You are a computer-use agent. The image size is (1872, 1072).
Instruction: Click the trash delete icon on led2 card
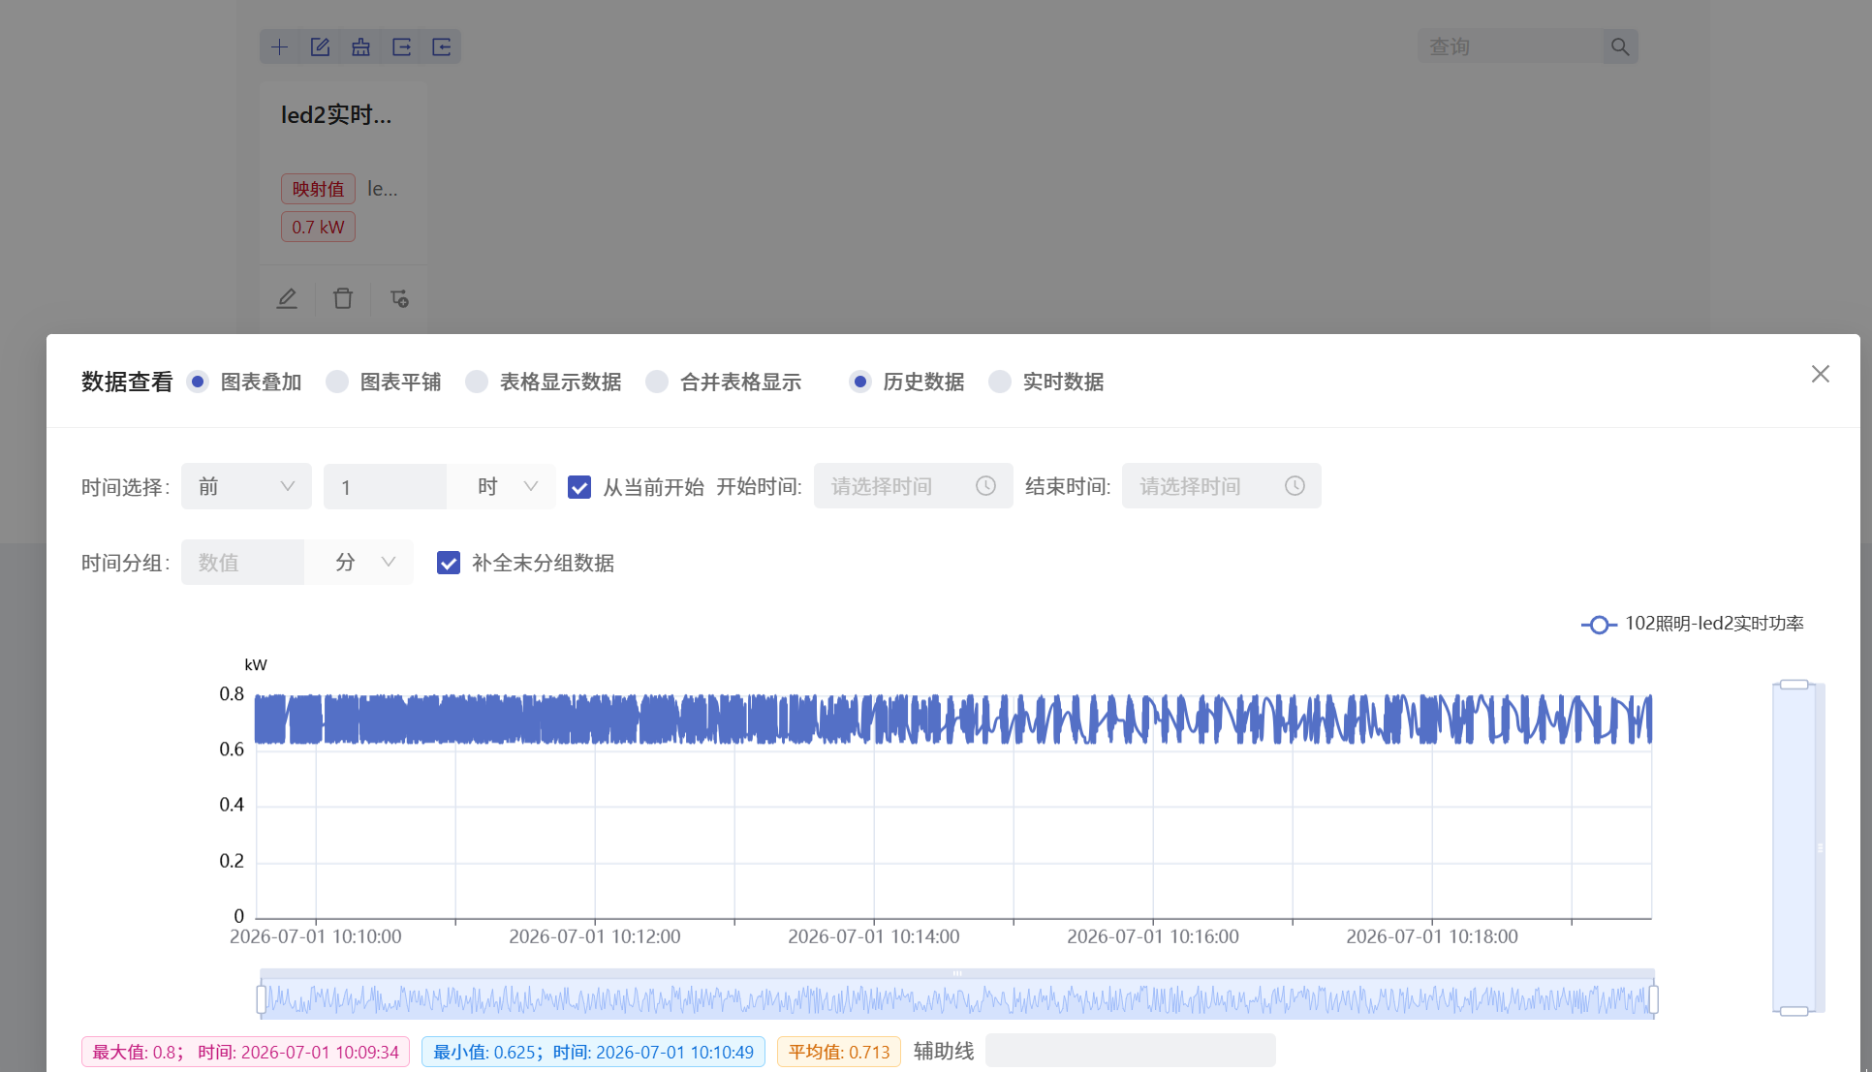click(343, 298)
